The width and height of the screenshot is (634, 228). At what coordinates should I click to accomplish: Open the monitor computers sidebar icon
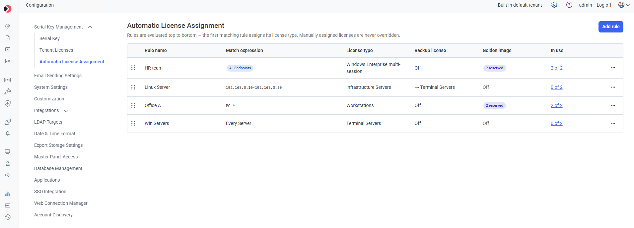[8, 152]
